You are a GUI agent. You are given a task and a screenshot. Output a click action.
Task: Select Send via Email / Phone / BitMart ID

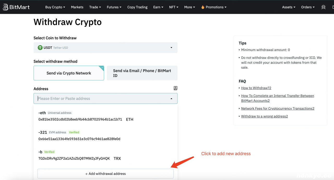(x=142, y=73)
